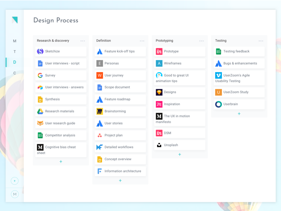This screenshot has height=211, width=281.
Task: Click the Unsplash icon
Action: [159, 145]
